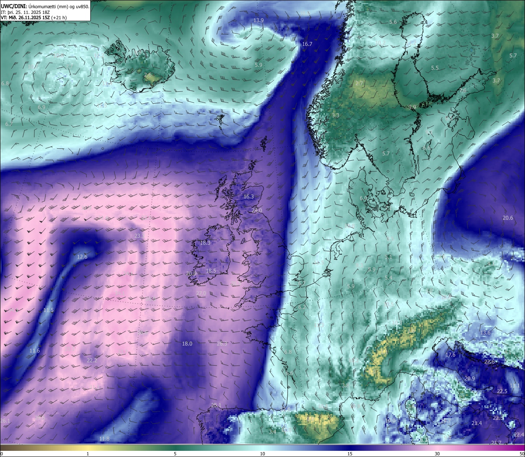This screenshot has width=525, height=457.
Task: Click the "7.6" value label
Action: 463,90
